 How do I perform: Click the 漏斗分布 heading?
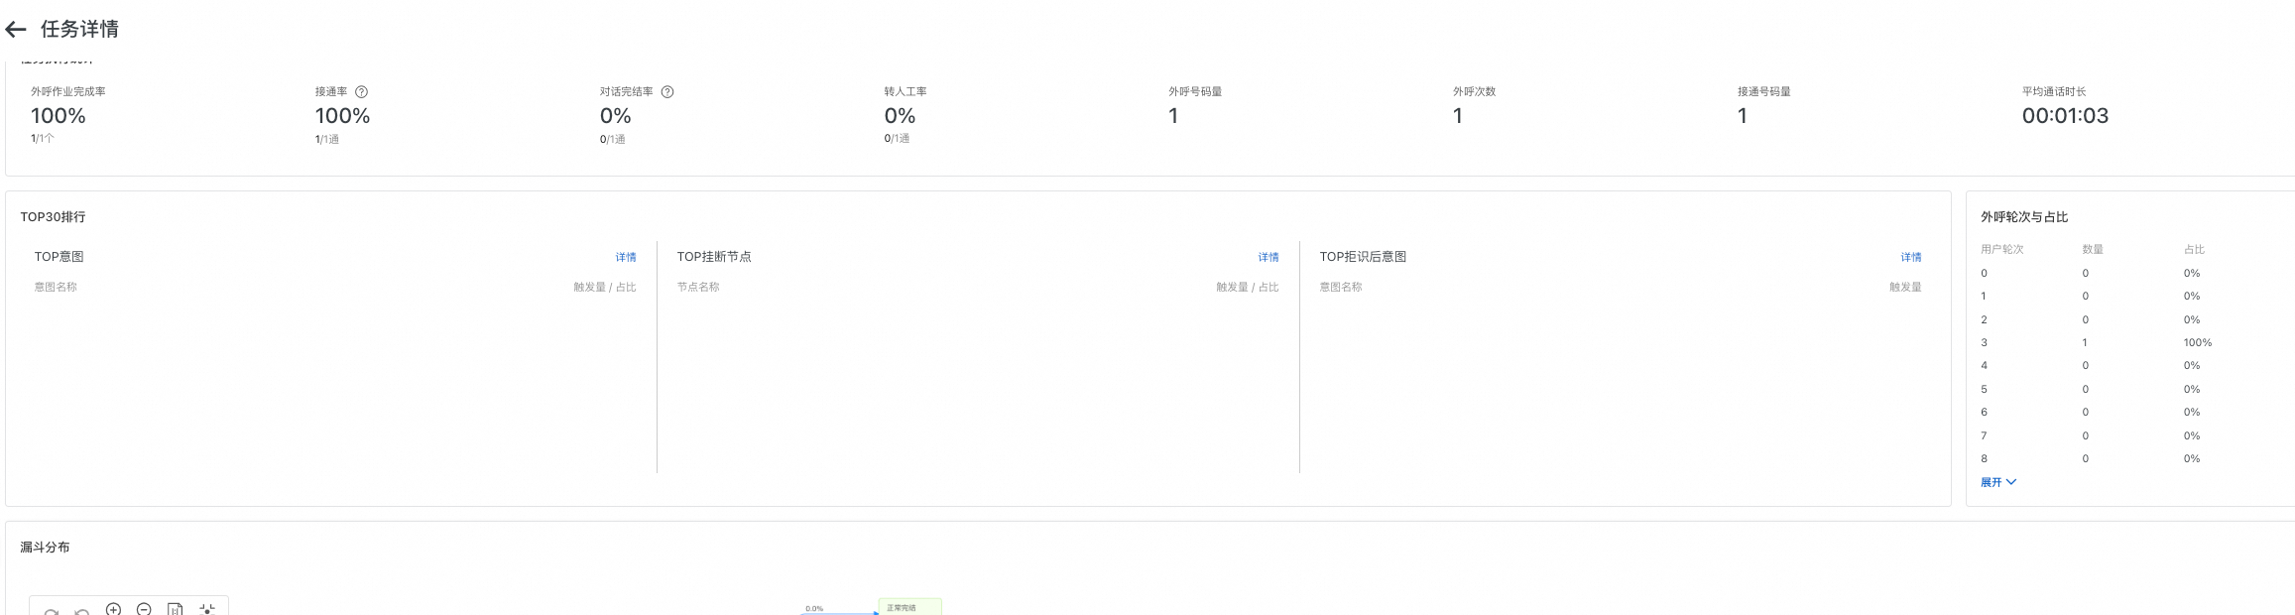(46, 548)
